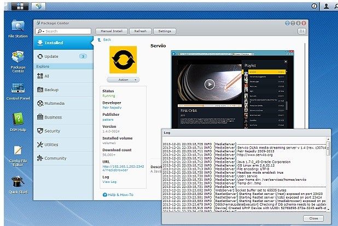Click the Manual Install button
338x226 pixels.
pyautogui.click(x=112, y=31)
